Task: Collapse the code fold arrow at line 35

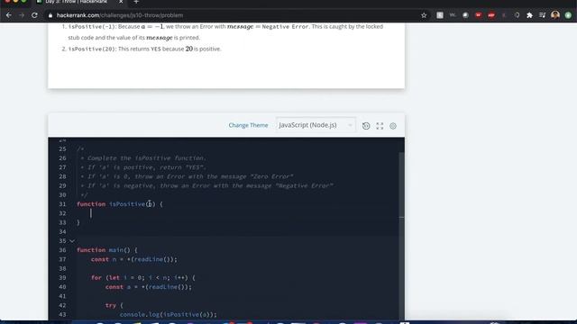Action: pos(72,241)
